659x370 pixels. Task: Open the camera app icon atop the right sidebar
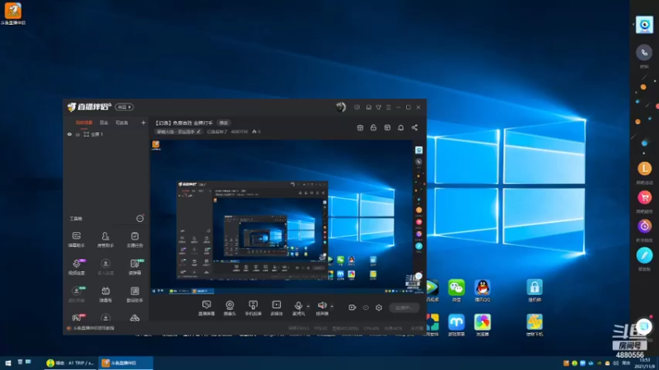coord(644,25)
